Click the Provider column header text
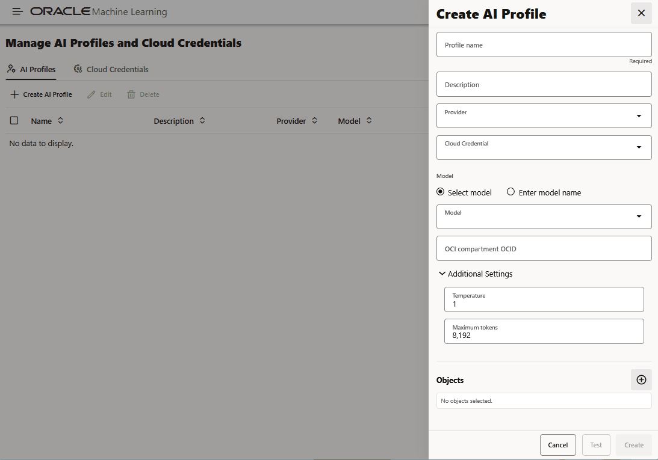This screenshot has width=658, height=460. point(291,121)
